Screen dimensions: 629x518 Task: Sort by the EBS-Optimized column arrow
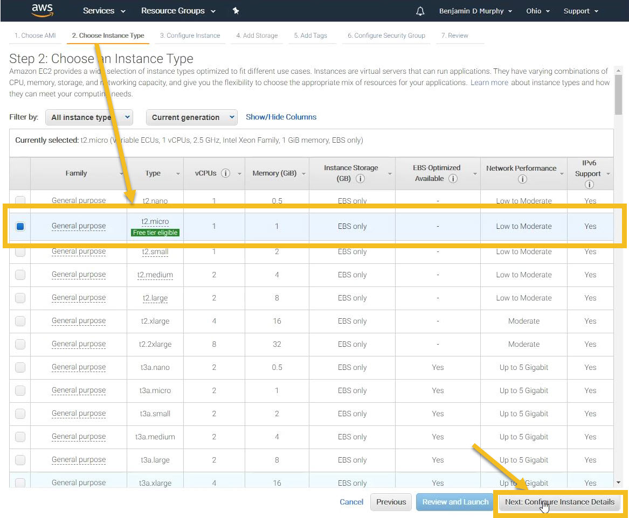(x=475, y=174)
